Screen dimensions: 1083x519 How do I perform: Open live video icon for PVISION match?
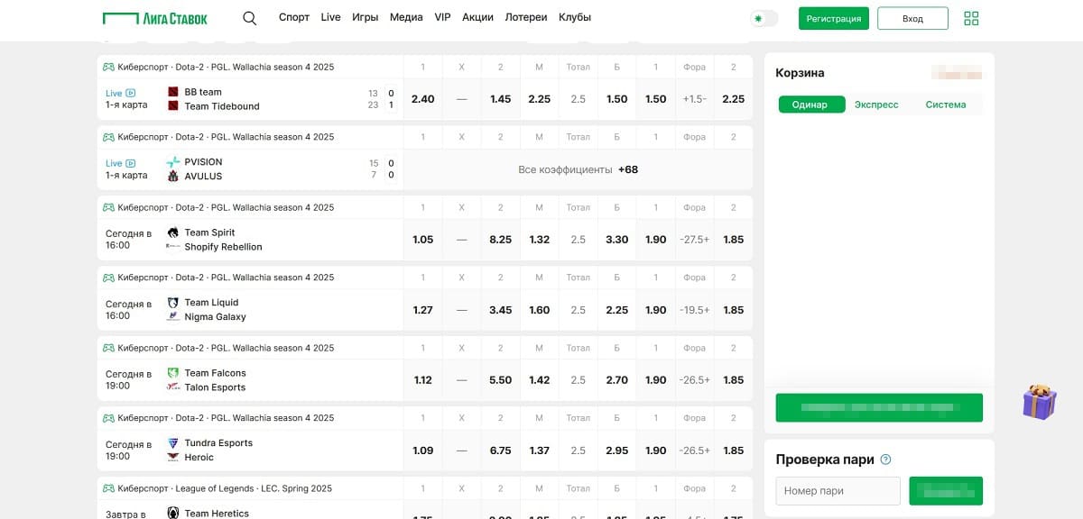(131, 163)
